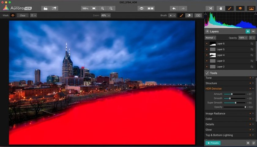Collapse the HDR Denoise panel
This screenshot has width=257, height=147.
253,89
